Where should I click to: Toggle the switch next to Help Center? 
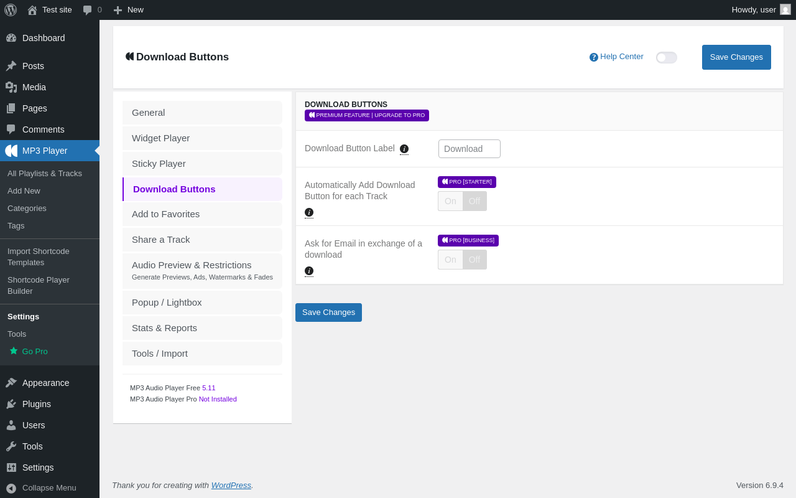pyautogui.click(x=667, y=57)
